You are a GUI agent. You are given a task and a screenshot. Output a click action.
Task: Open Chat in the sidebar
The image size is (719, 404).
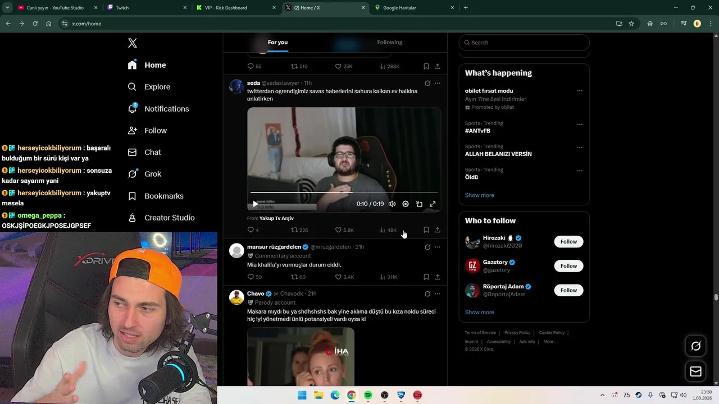[144, 152]
